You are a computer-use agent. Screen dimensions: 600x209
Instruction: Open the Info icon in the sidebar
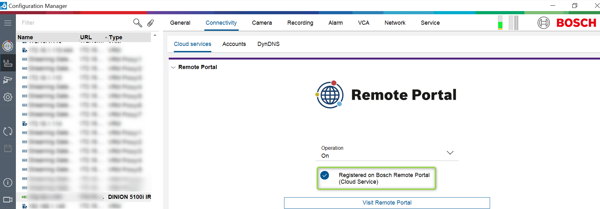click(8, 182)
